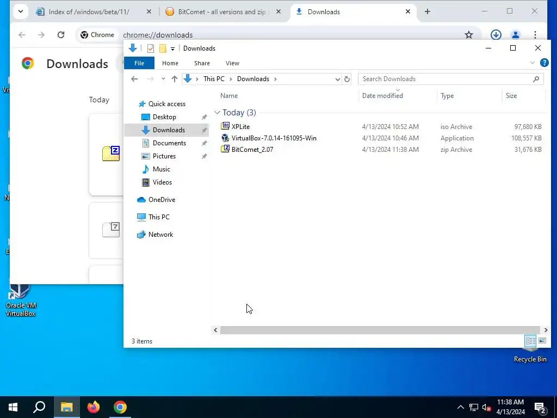Click the New folder icon in Explorer title bar
The image size is (557, 418).
[163, 48]
